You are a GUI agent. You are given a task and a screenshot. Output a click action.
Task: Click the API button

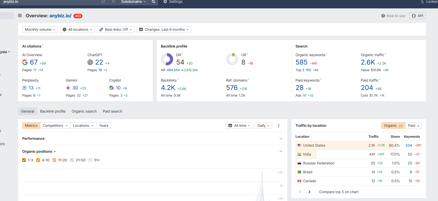417,16
